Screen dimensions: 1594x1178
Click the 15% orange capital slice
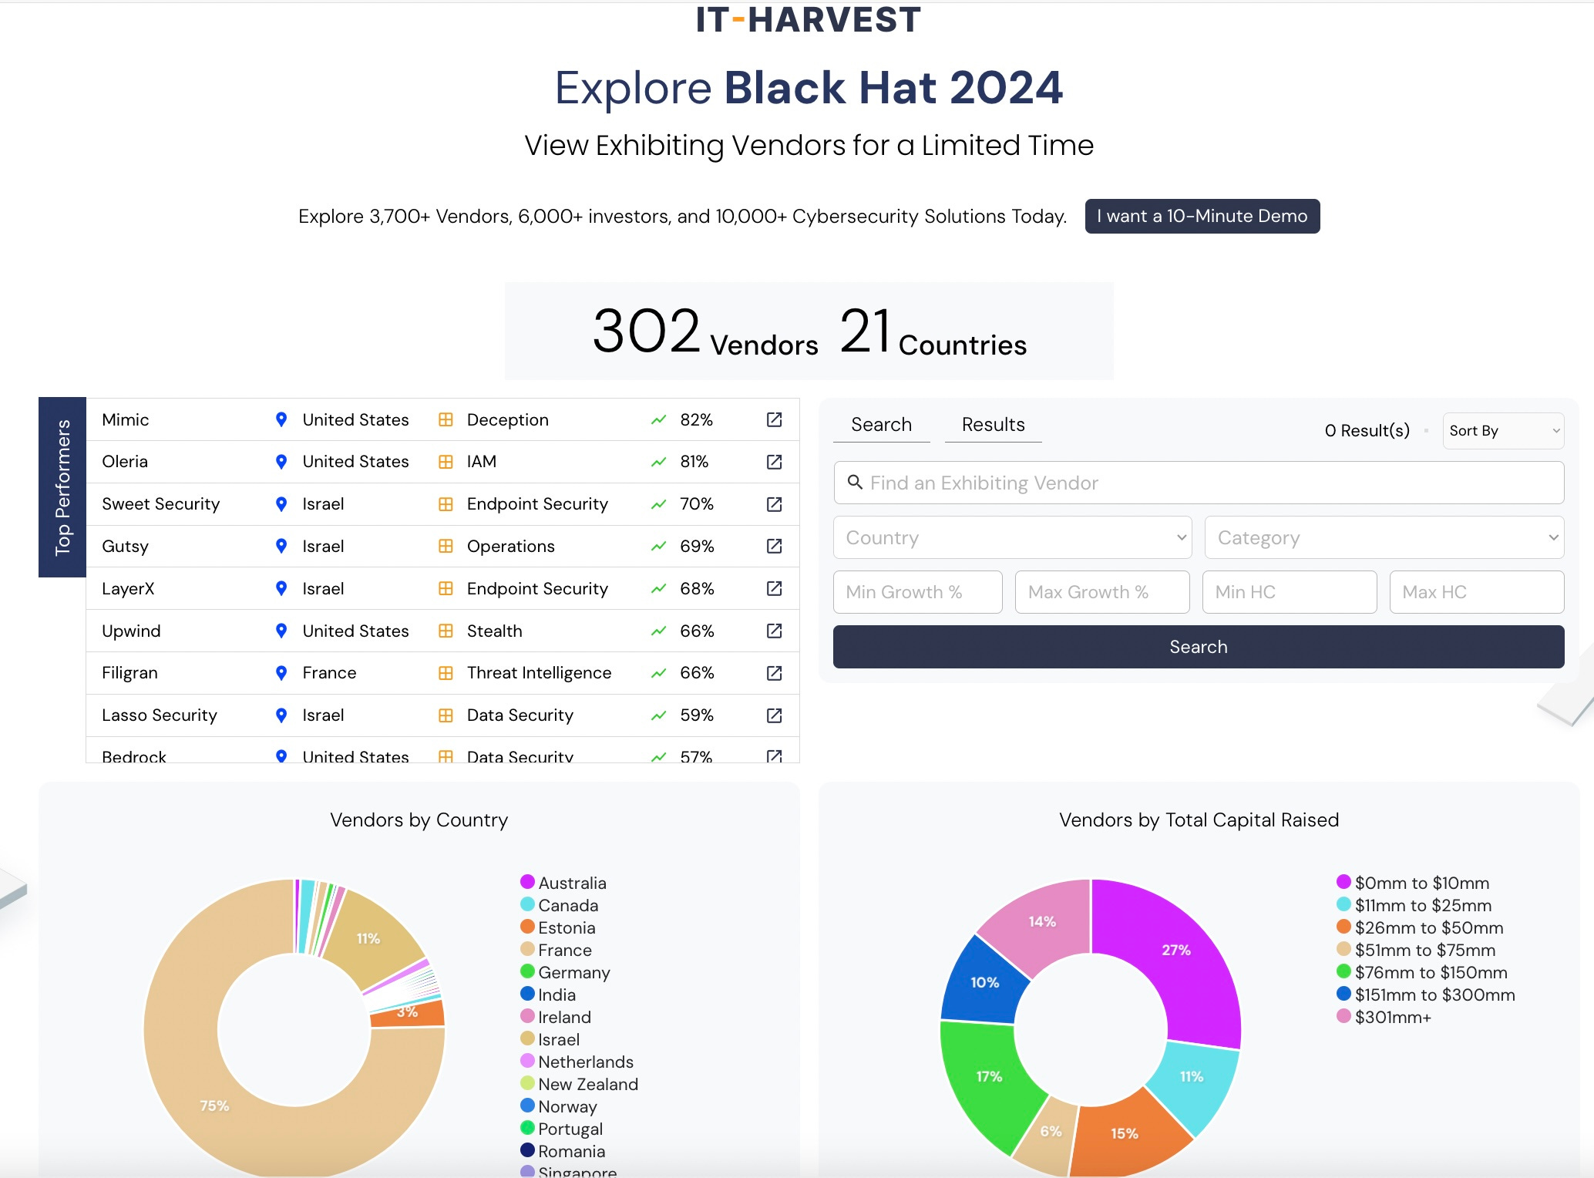pyautogui.click(x=1125, y=1133)
